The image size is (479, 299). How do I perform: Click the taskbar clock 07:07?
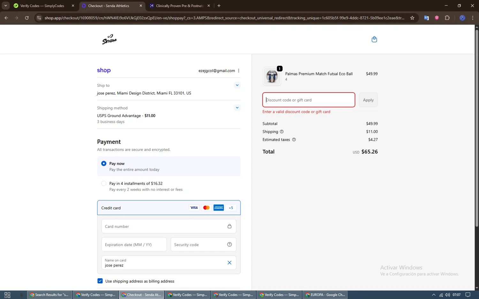click(x=456, y=295)
